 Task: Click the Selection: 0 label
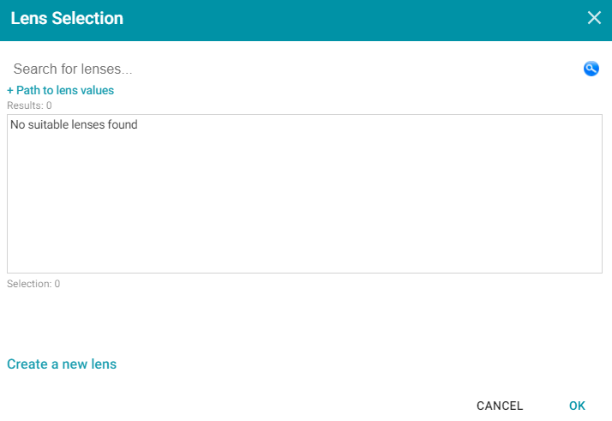point(33,284)
